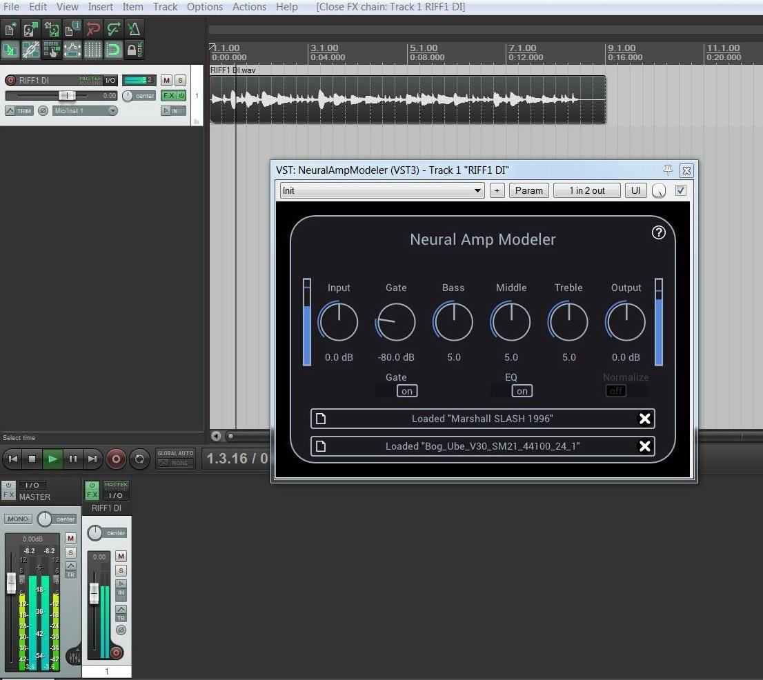763x680 pixels.
Task: Open the Options menu
Action: coord(204,7)
